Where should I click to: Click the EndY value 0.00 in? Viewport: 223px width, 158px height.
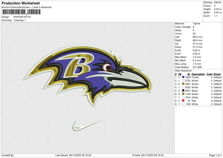[196, 54]
